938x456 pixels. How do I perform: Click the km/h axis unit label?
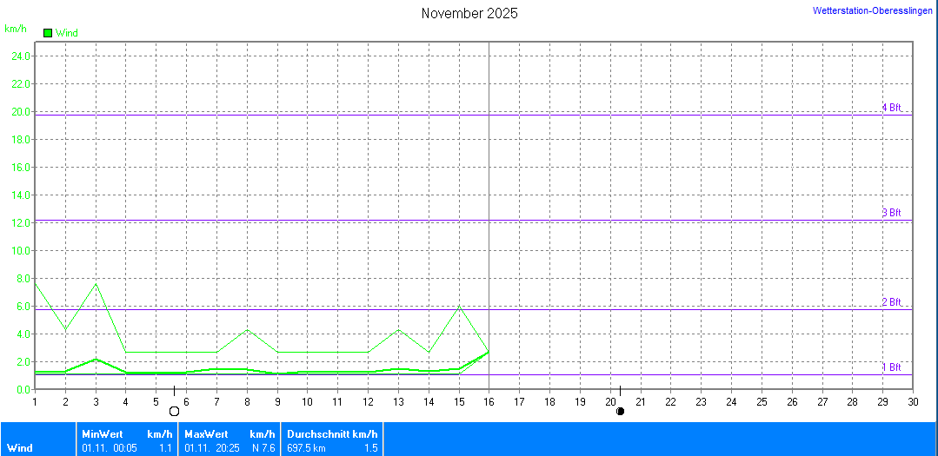click(x=16, y=29)
